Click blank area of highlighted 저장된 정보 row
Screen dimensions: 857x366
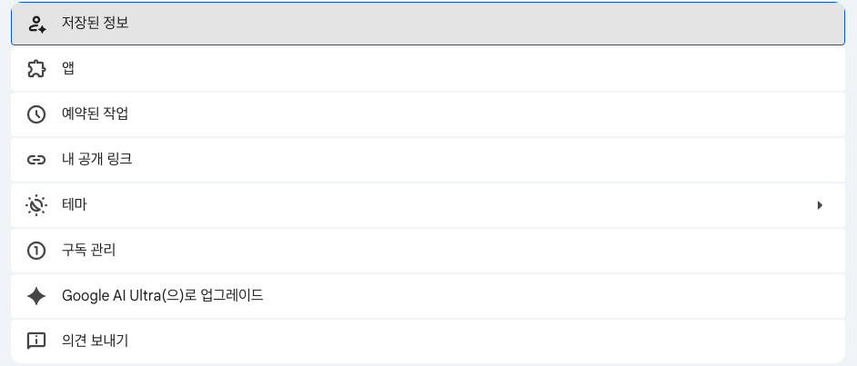(500, 24)
